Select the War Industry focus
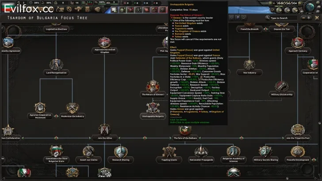This screenshot has height=181, width=322. point(249,67)
